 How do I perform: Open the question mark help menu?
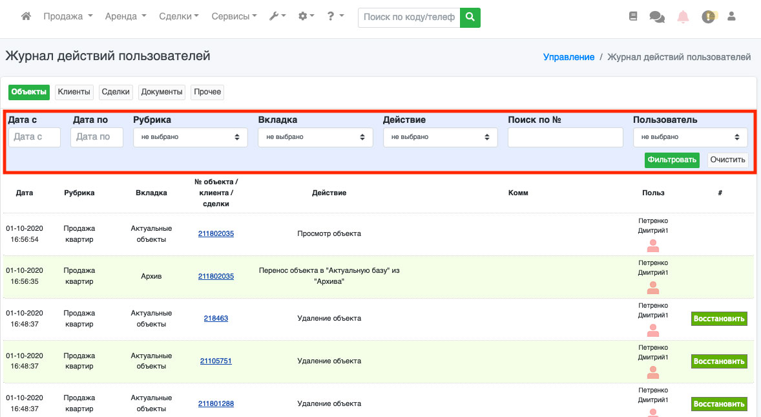[x=335, y=17]
